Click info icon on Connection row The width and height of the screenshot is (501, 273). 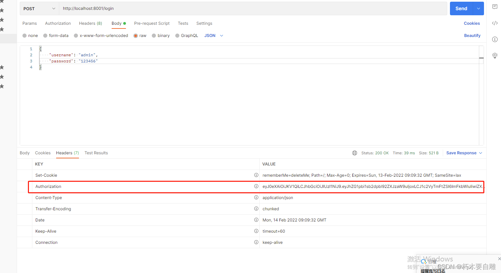pos(256,242)
